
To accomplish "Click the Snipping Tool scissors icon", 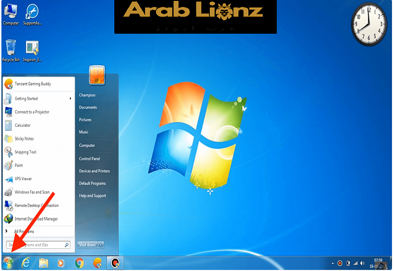I will (8, 152).
